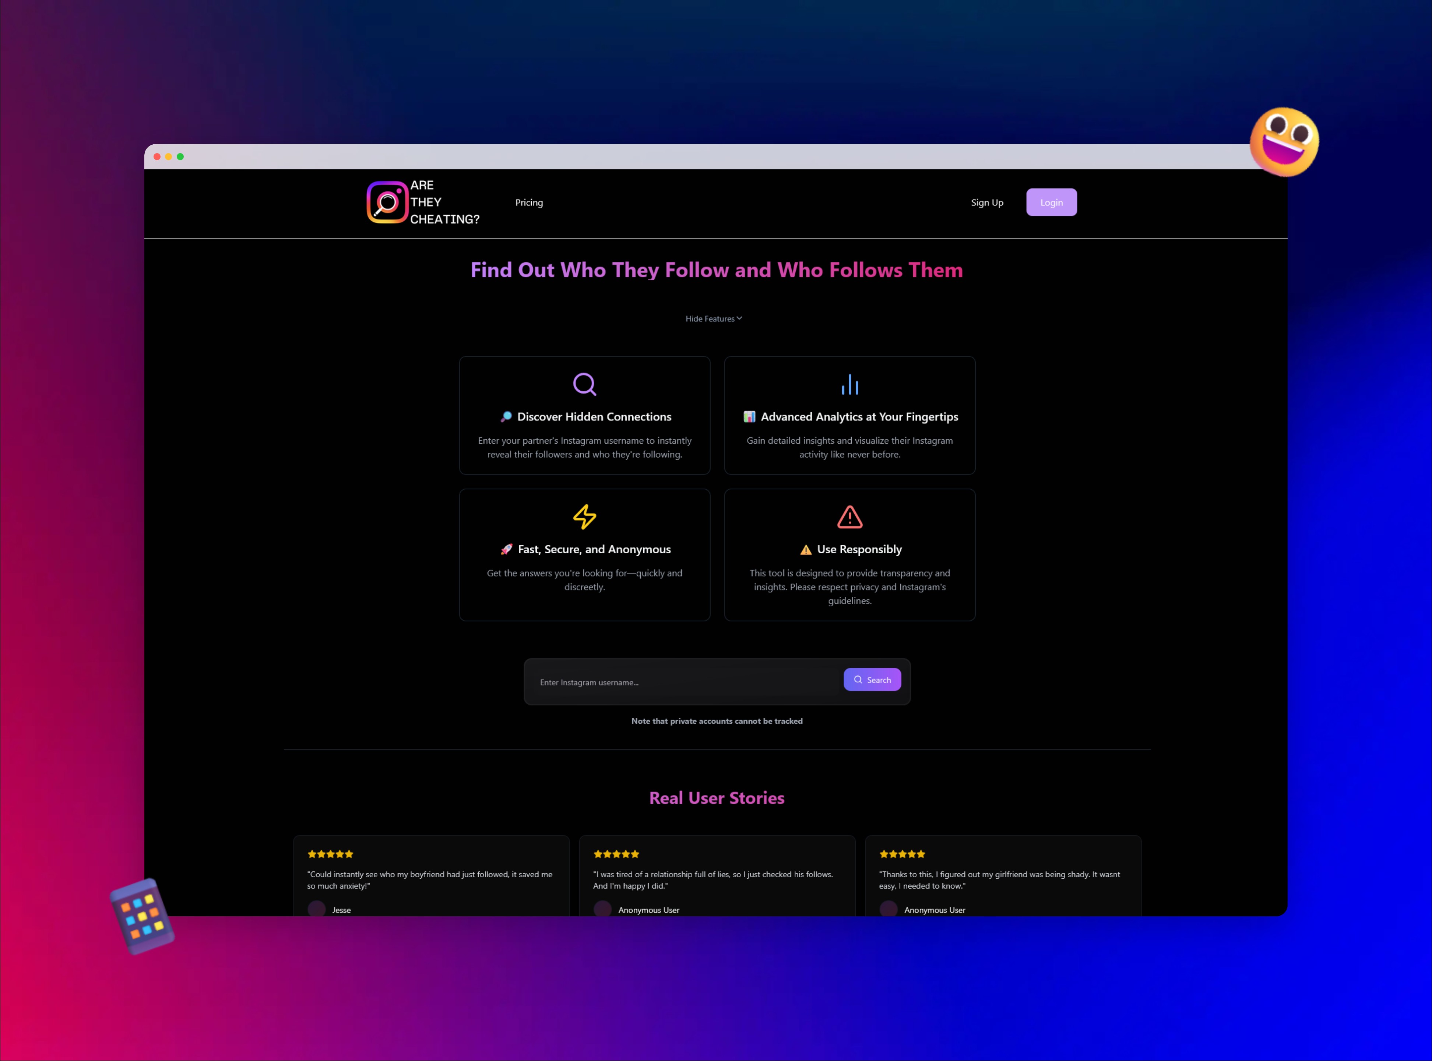Image resolution: width=1432 pixels, height=1061 pixels.
Task: Click the Are They Cheating logo icon
Action: point(387,202)
